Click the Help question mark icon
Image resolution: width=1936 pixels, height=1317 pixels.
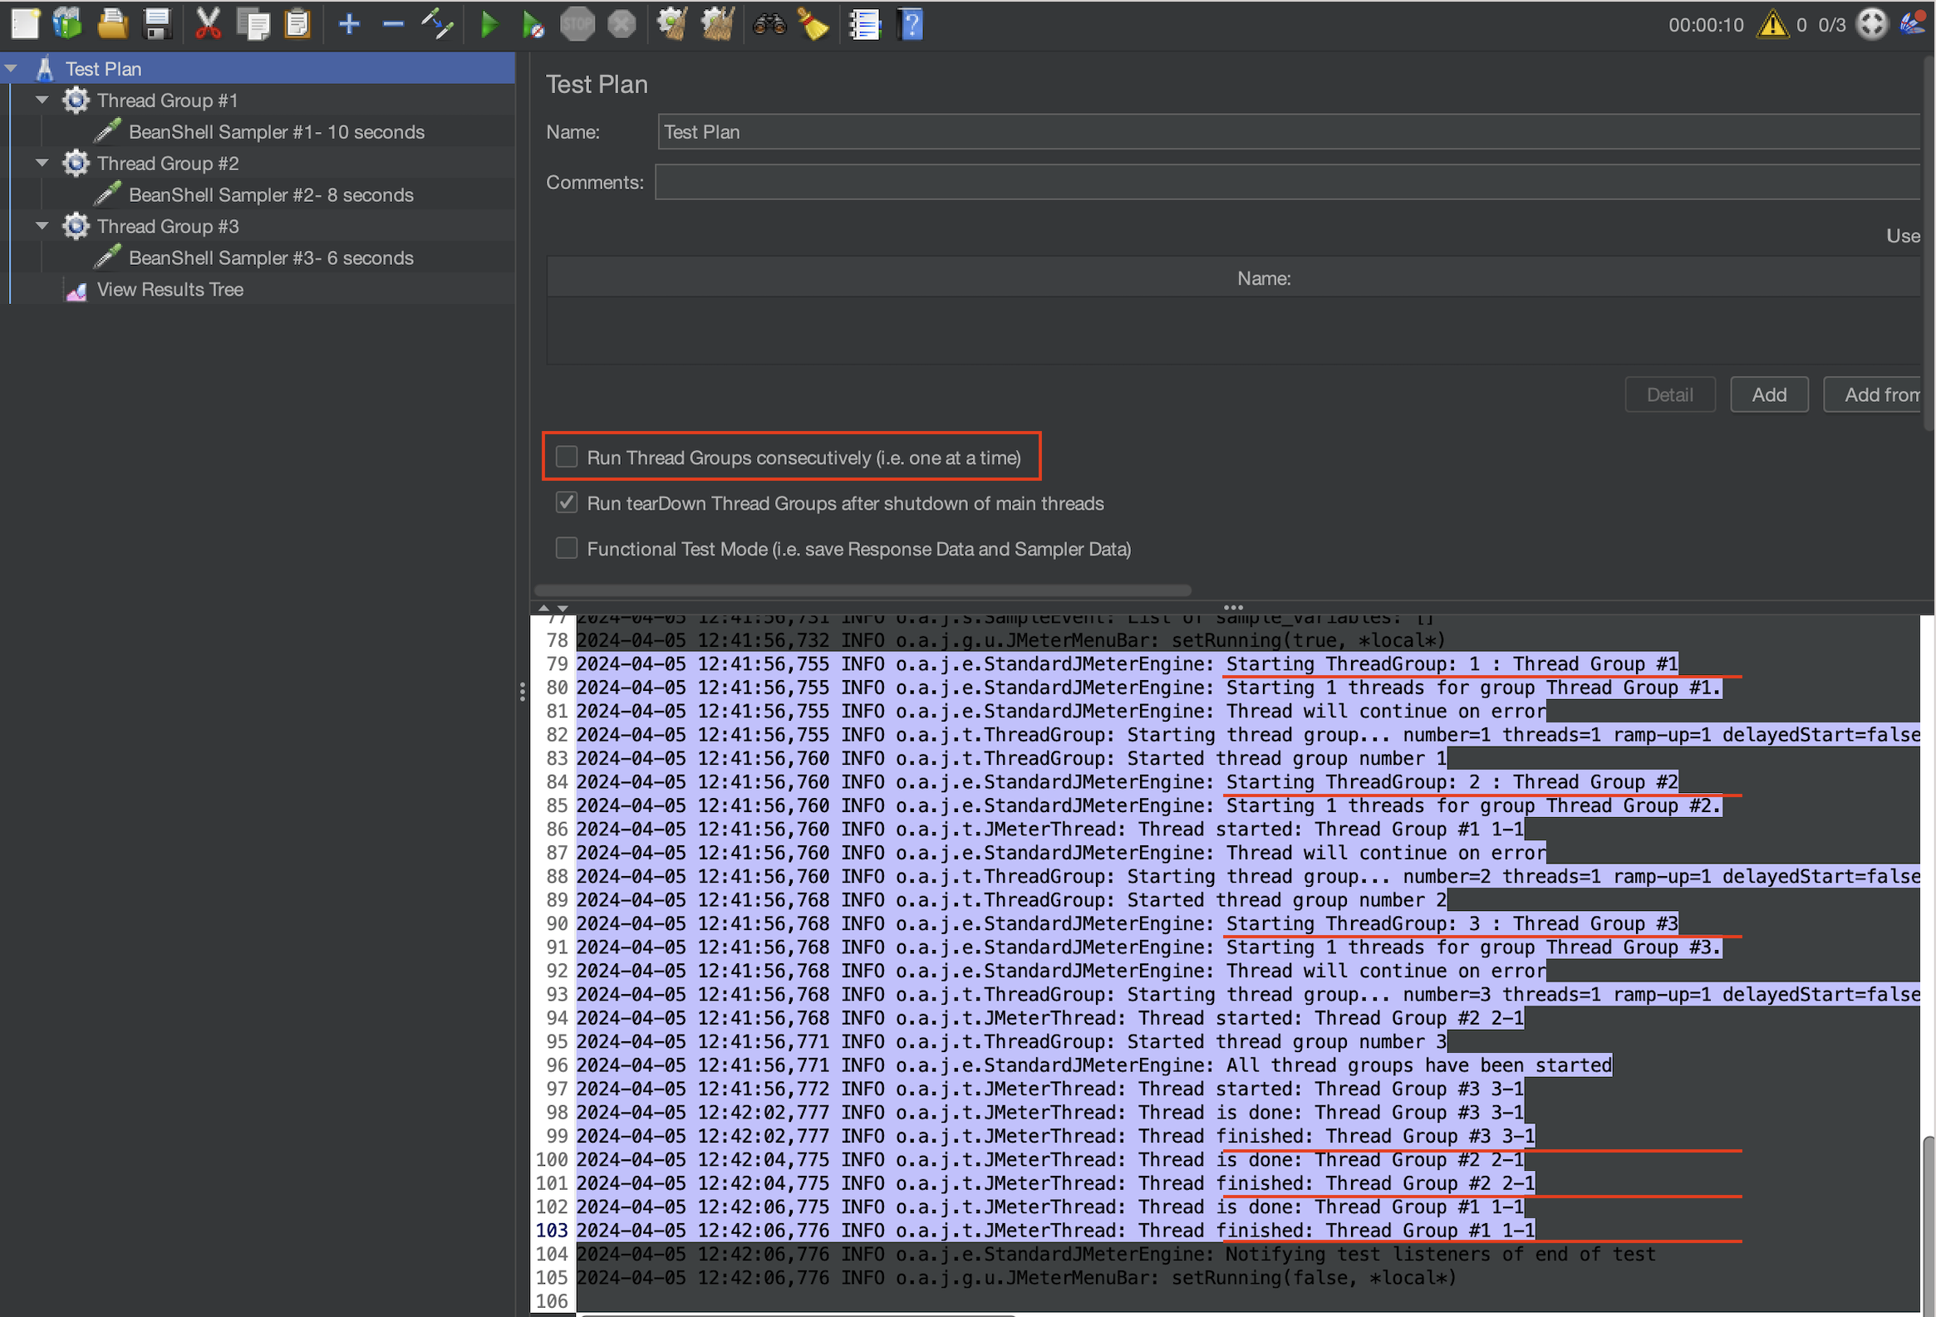click(911, 25)
